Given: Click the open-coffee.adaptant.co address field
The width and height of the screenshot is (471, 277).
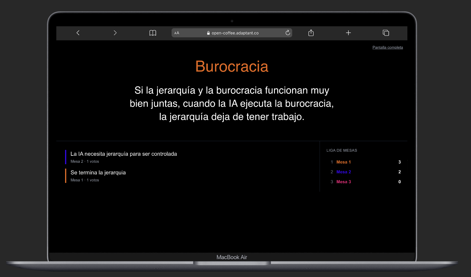Looking at the screenshot, I should tap(232, 33).
